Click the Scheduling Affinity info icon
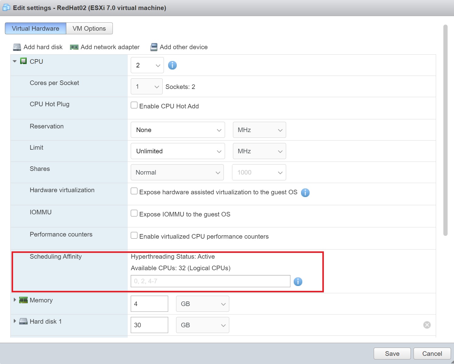Viewport: 454px width, 364px height. coord(298,282)
